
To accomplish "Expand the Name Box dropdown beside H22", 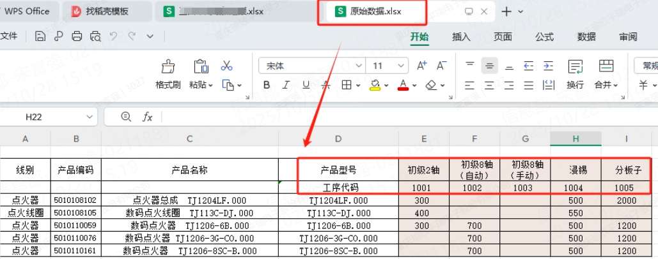I will [89, 117].
